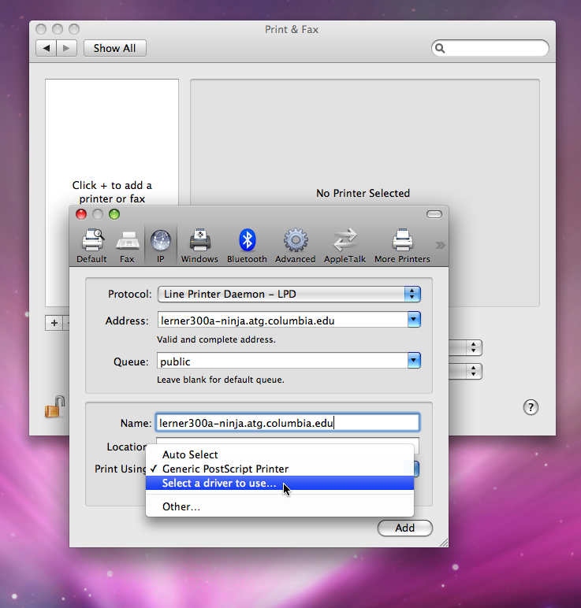Image resolution: width=581 pixels, height=608 pixels.
Task: Click into the Address text field
Action: (282, 321)
